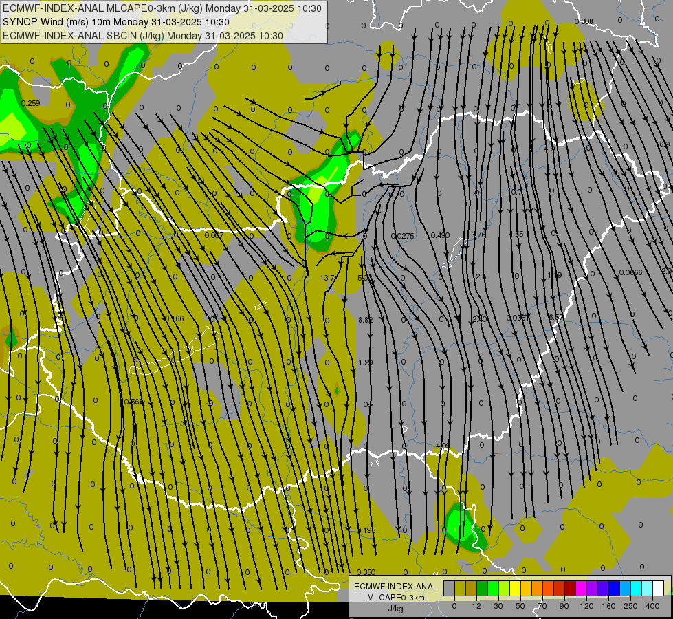Click the legend title 'ECMWF-INDEX-ANAL'
The height and width of the screenshot is (619, 673).
pos(396,587)
